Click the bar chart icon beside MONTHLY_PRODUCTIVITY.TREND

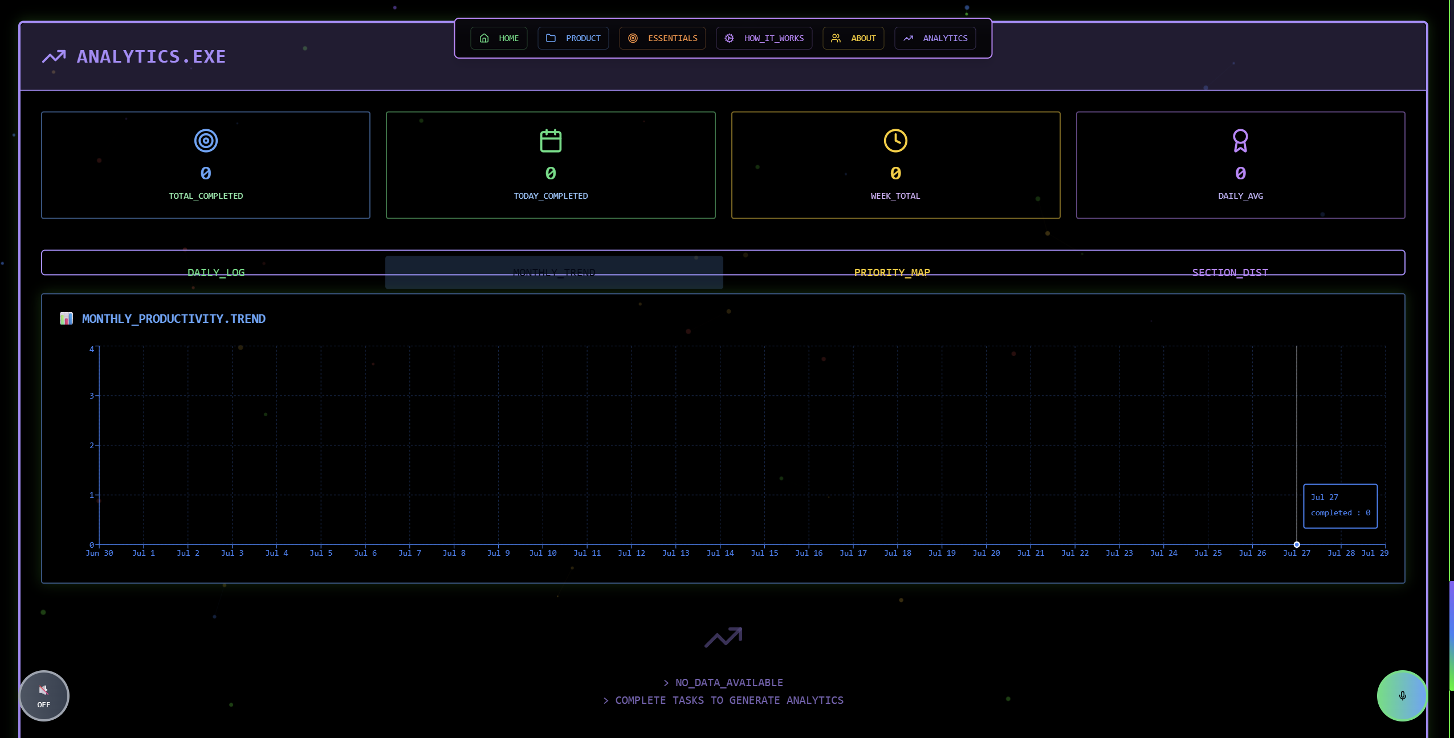pyautogui.click(x=66, y=318)
